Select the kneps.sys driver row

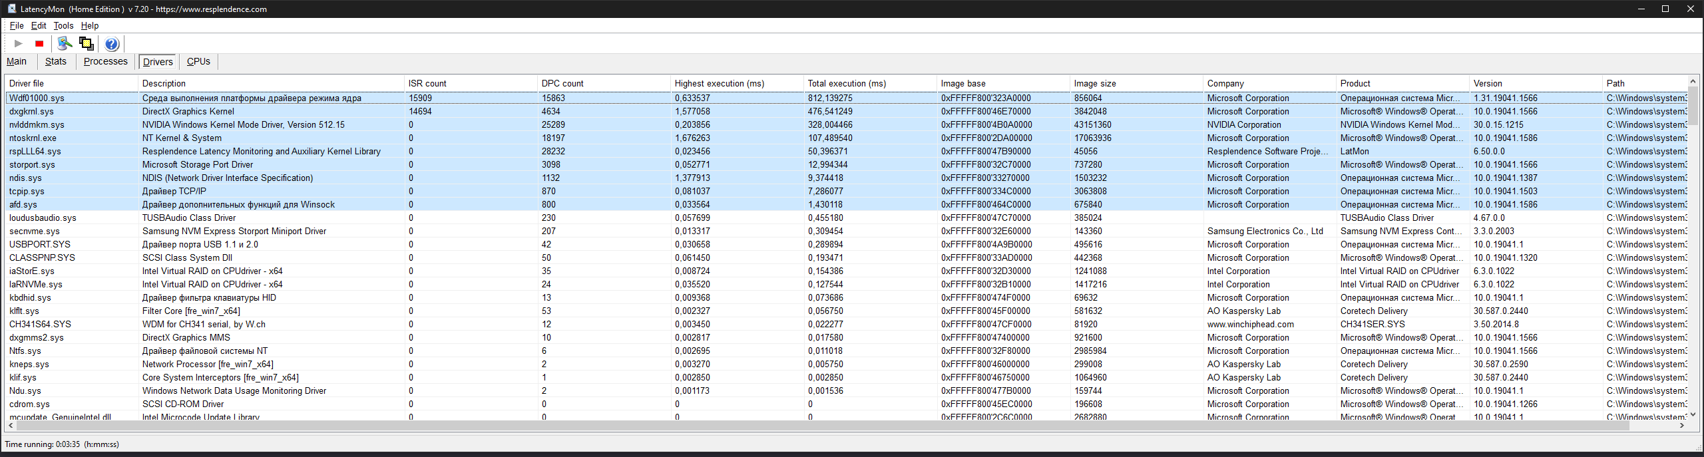[846, 364]
